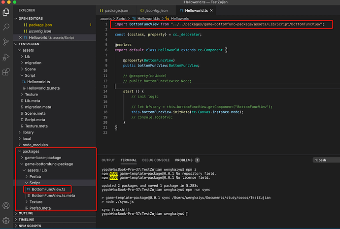Click import statement on line 1

219,24
